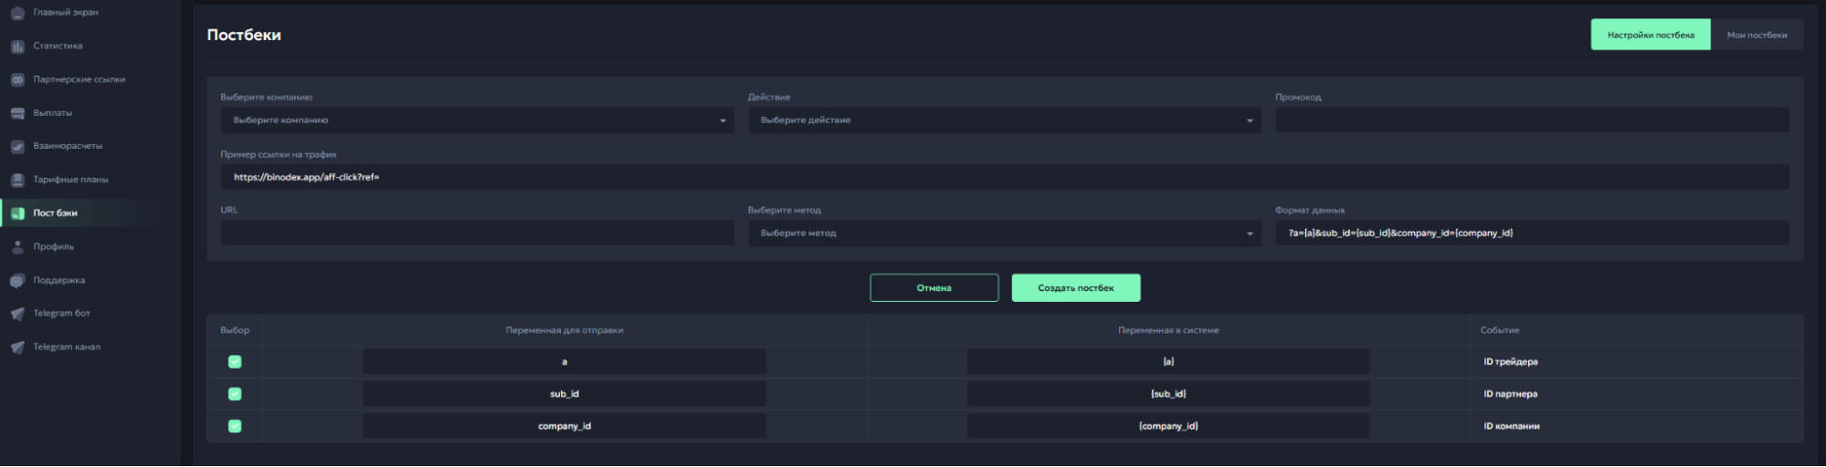Open the Выплаты page
This screenshot has height=467, width=1826.
[x=53, y=113]
